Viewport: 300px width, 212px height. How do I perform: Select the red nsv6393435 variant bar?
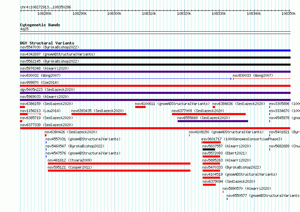click(99, 114)
